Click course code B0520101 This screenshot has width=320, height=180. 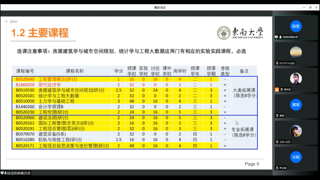coord(25,96)
